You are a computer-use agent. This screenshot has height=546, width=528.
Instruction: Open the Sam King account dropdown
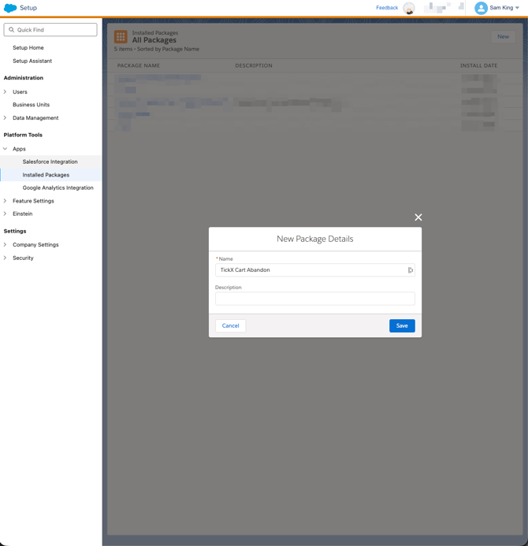click(517, 8)
